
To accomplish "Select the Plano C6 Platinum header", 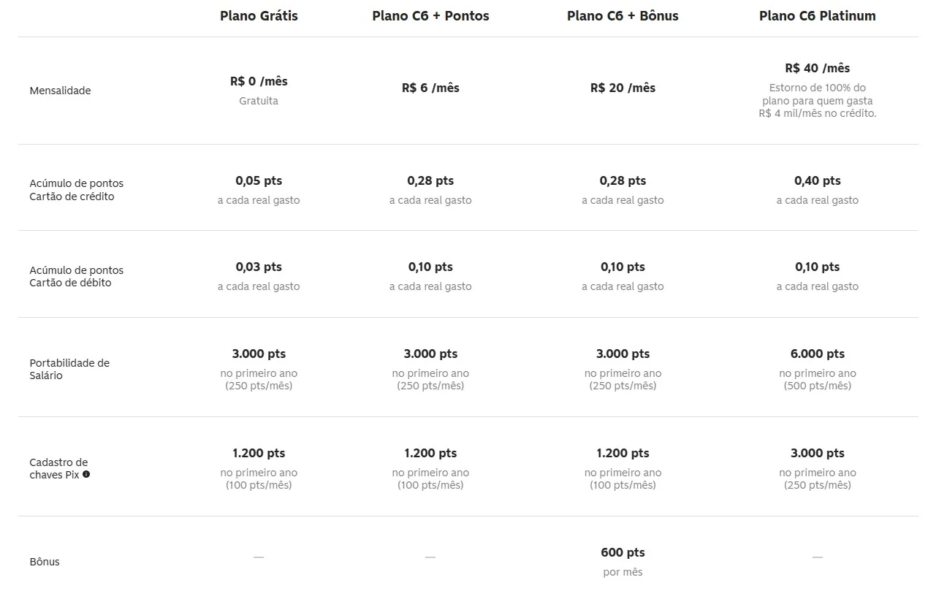I will click(x=817, y=16).
